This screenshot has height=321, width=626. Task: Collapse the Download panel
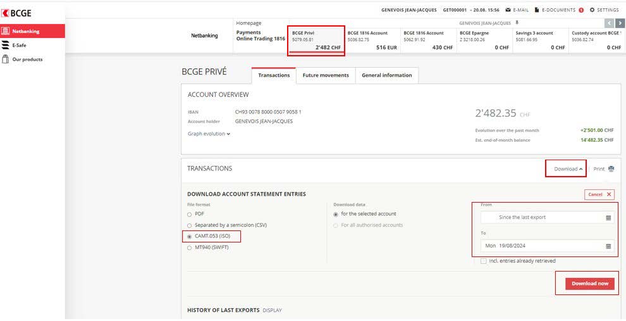click(x=568, y=169)
